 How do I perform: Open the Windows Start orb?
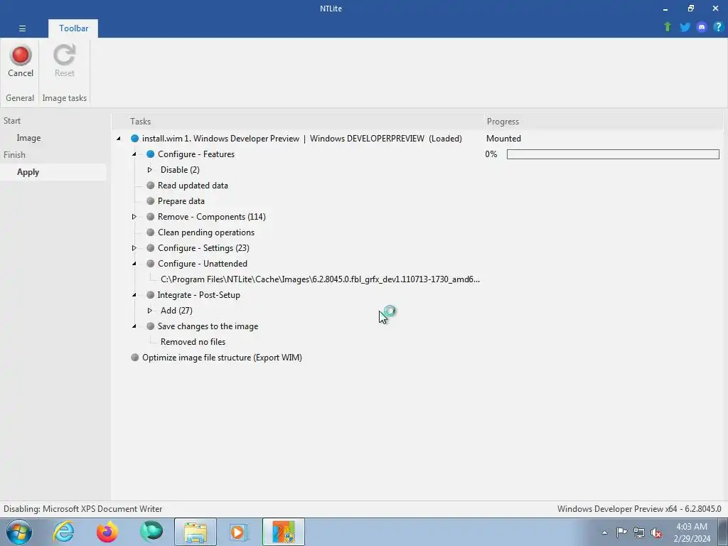click(19, 532)
